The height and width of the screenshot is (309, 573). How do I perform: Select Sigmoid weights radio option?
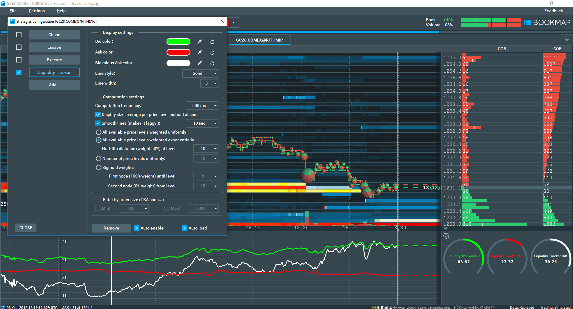pos(98,167)
